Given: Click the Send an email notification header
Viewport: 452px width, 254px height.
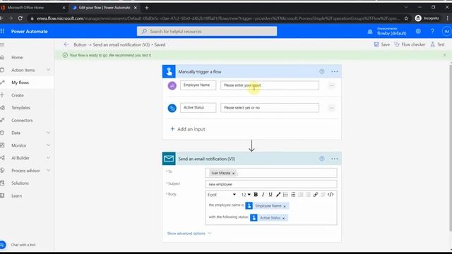Looking at the screenshot, I should pos(251,159).
